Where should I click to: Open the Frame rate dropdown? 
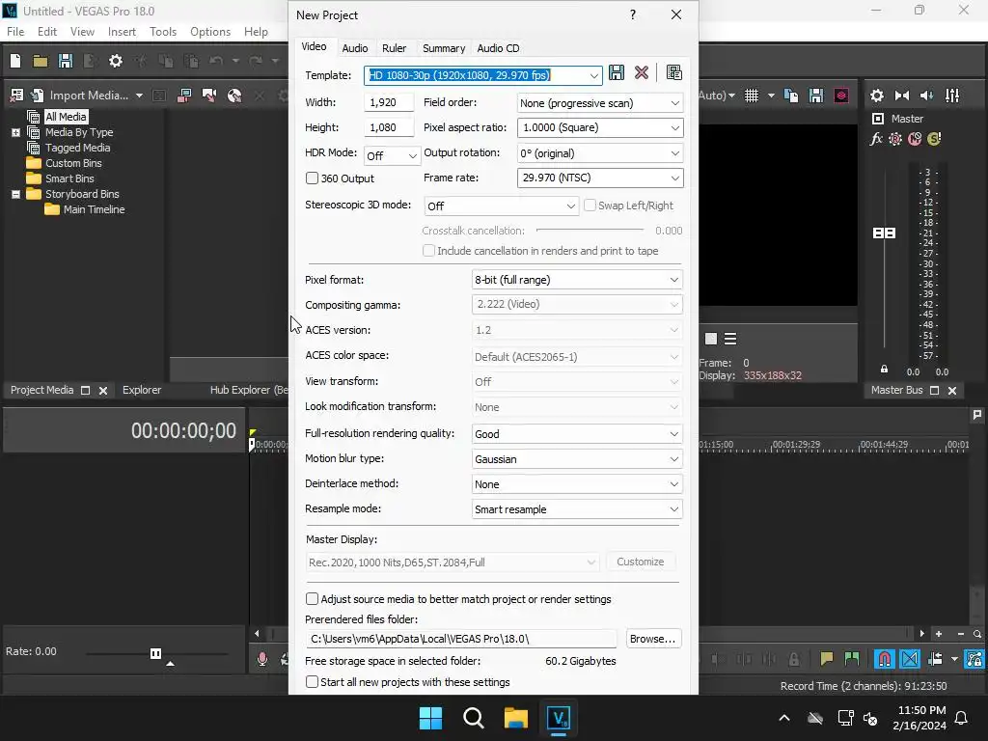tap(674, 178)
